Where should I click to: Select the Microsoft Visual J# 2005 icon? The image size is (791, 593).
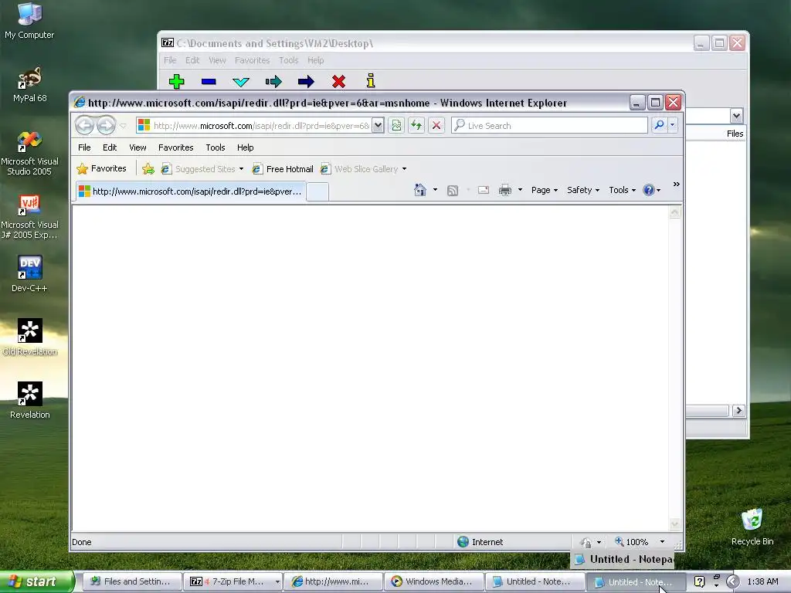click(x=30, y=217)
